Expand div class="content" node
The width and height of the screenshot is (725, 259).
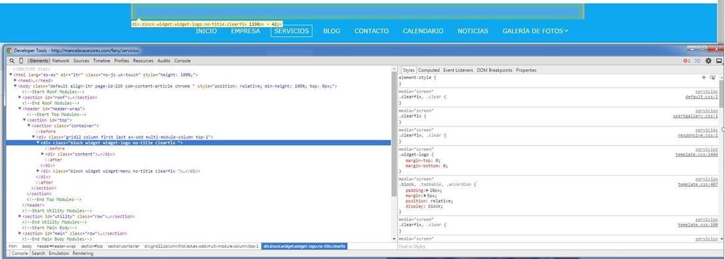(x=43, y=154)
